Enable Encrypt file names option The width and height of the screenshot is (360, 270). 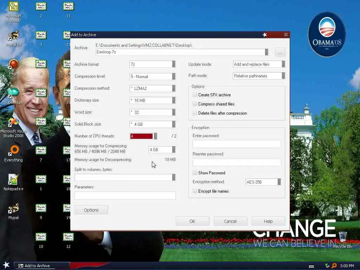tap(195, 191)
